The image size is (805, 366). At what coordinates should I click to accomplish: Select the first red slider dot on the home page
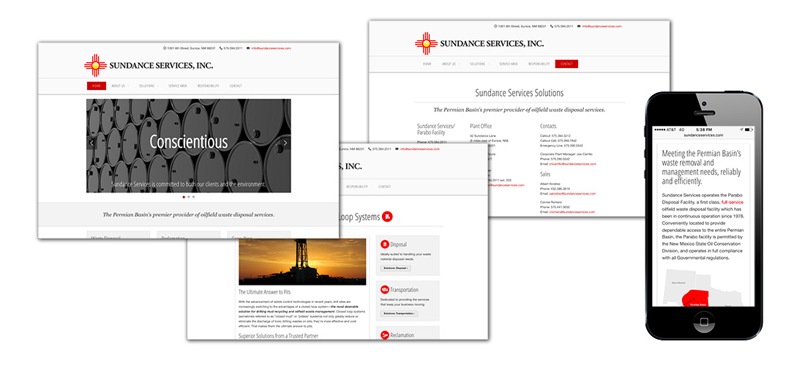click(184, 197)
